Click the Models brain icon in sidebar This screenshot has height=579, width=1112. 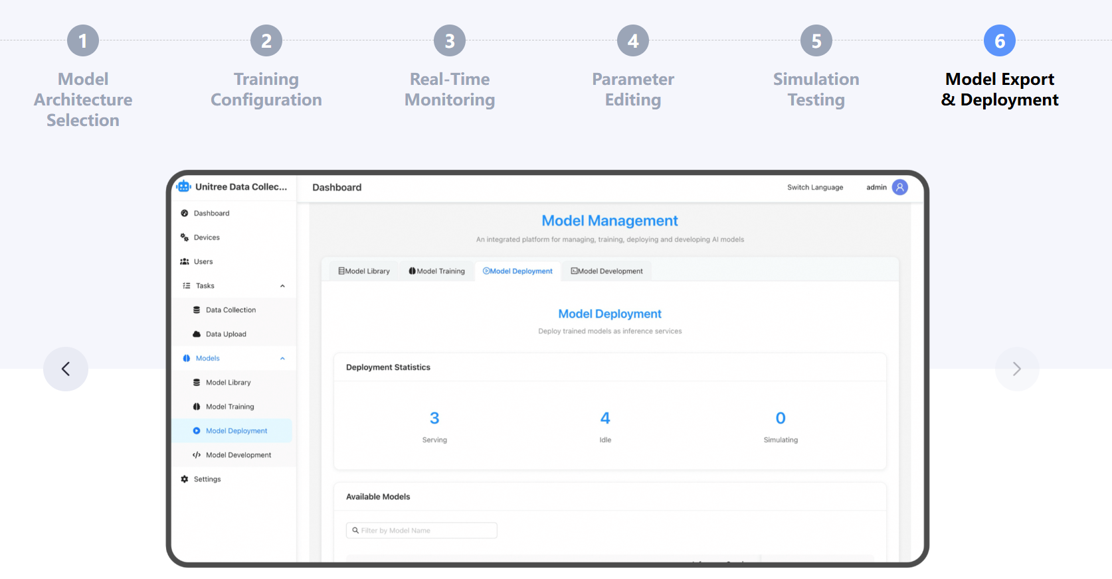pyautogui.click(x=187, y=359)
